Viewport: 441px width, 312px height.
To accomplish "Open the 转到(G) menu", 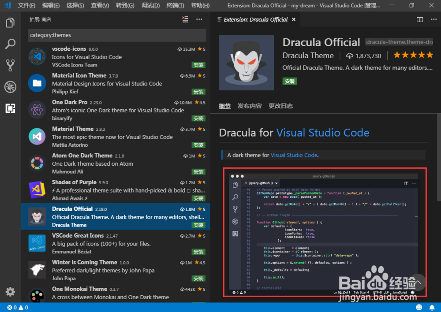I will coord(125,5).
